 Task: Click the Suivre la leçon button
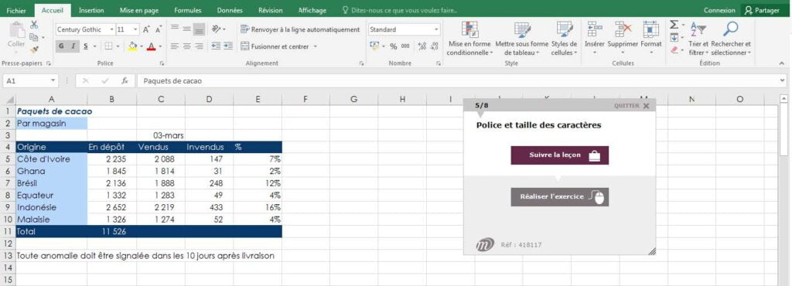click(560, 155)
